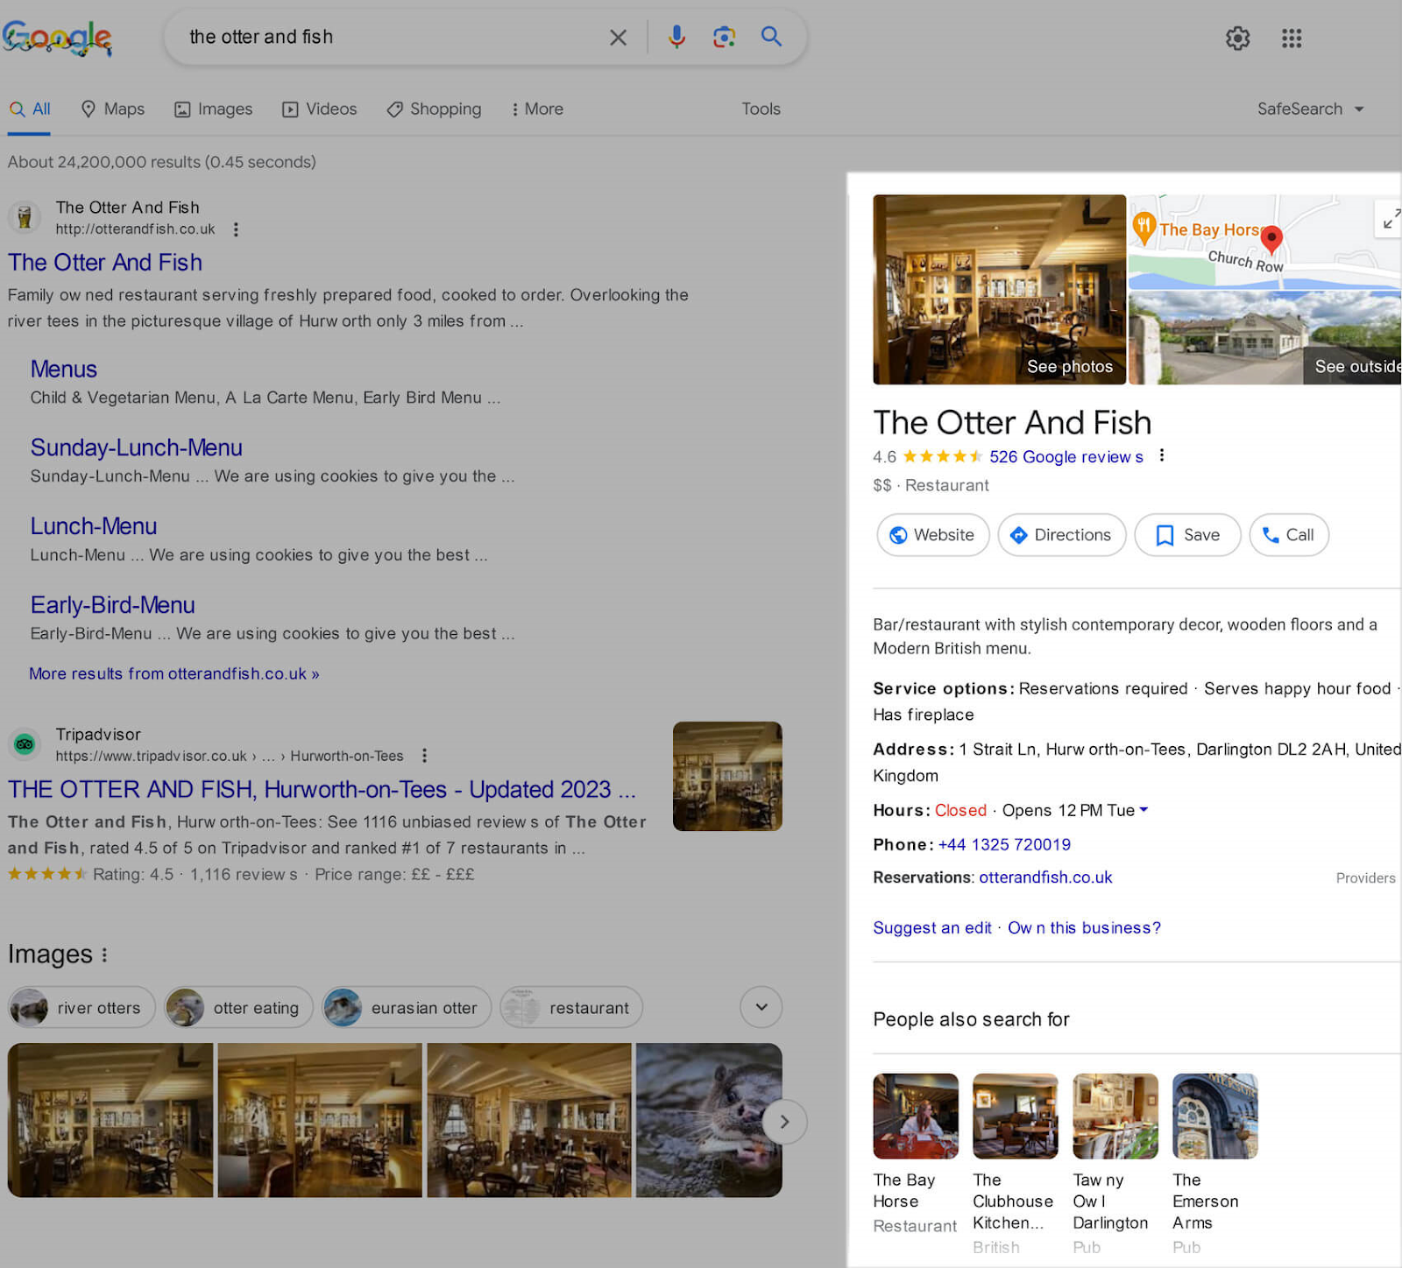Open the three-dot menu beside otterandfish.co.uk
The height and width of the screenshot is (1268, 1402).
click(x=235, y=229)
